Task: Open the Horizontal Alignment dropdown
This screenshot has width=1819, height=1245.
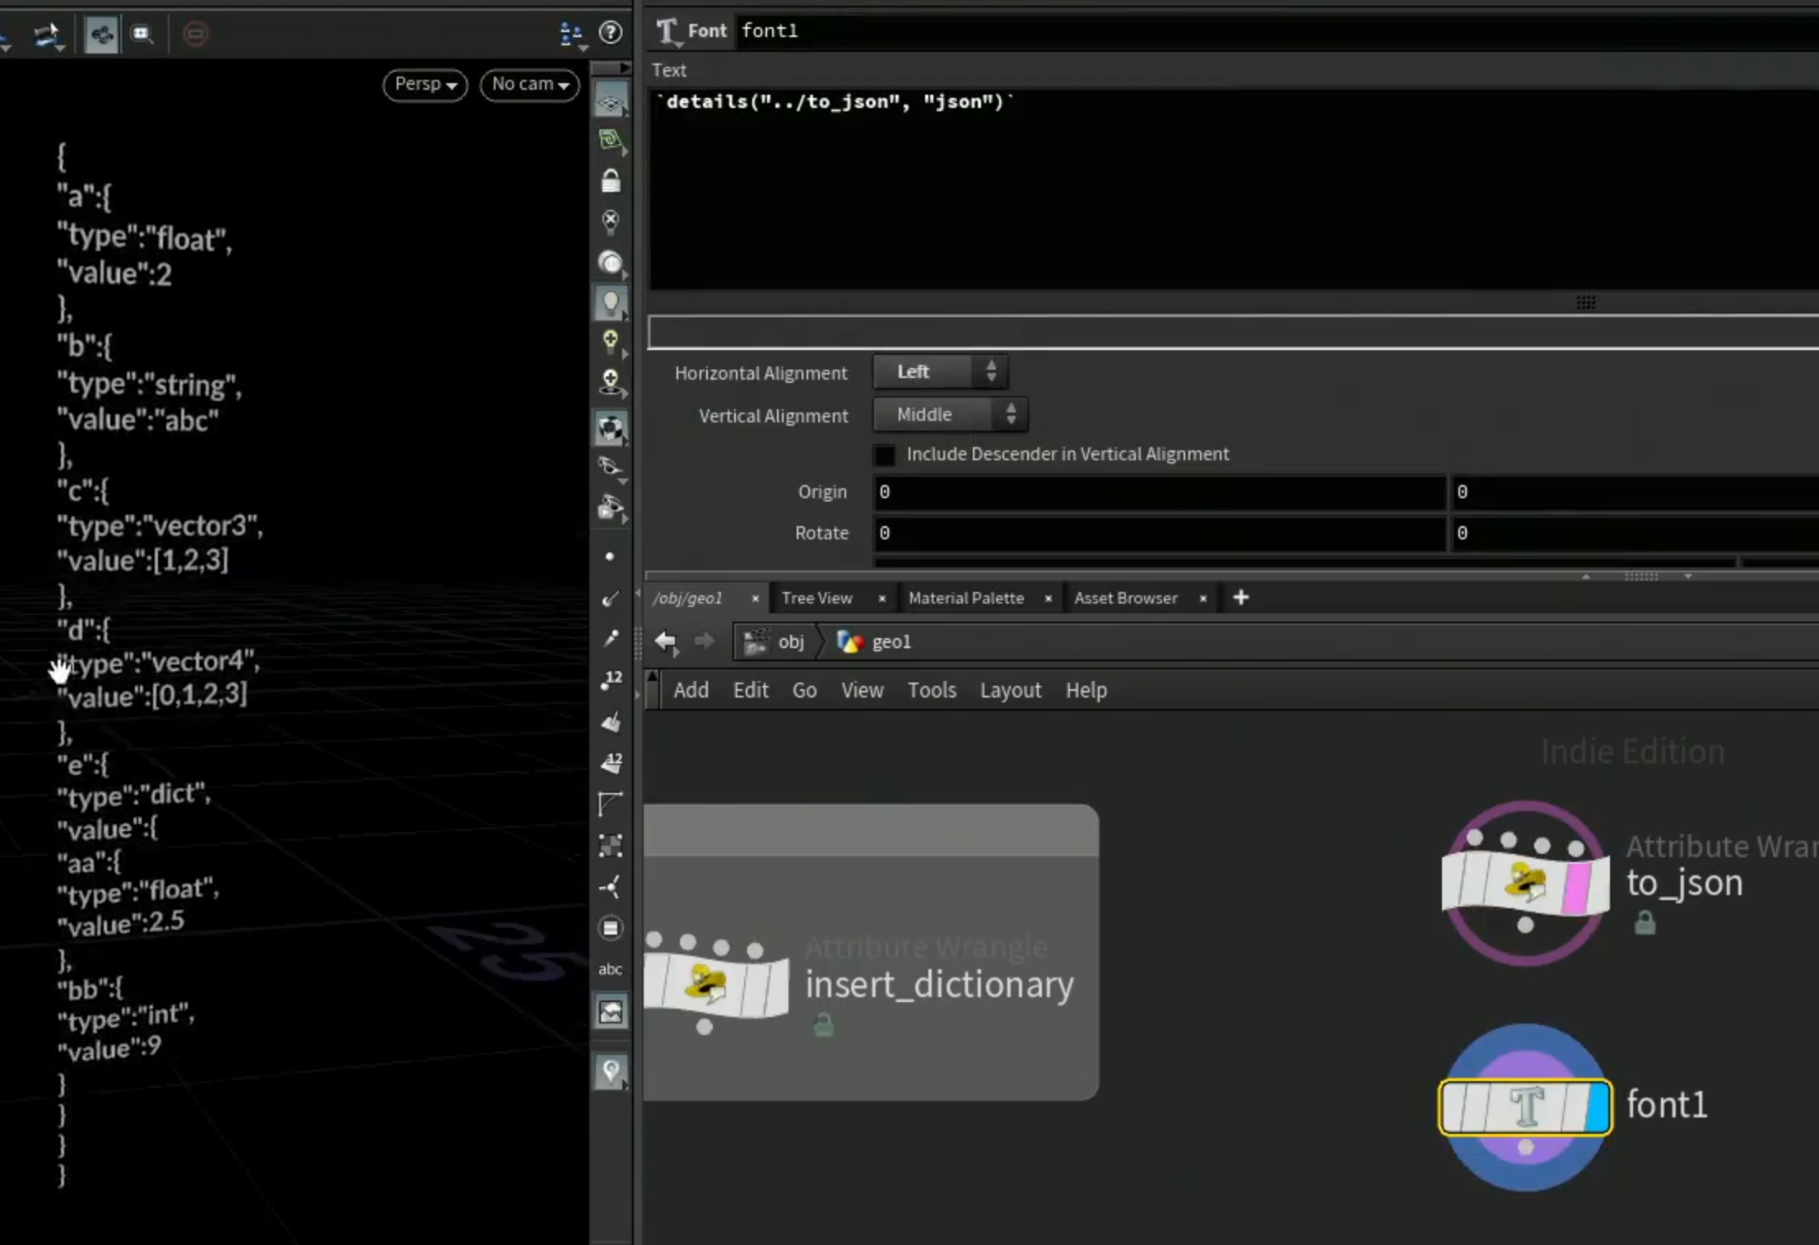Action: (x=940, y=372)
